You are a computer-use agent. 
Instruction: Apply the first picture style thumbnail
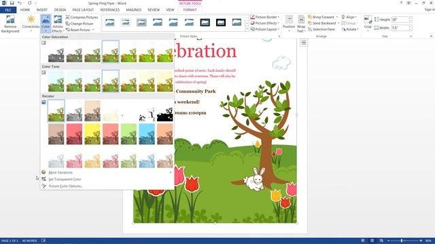pos(110,22)
